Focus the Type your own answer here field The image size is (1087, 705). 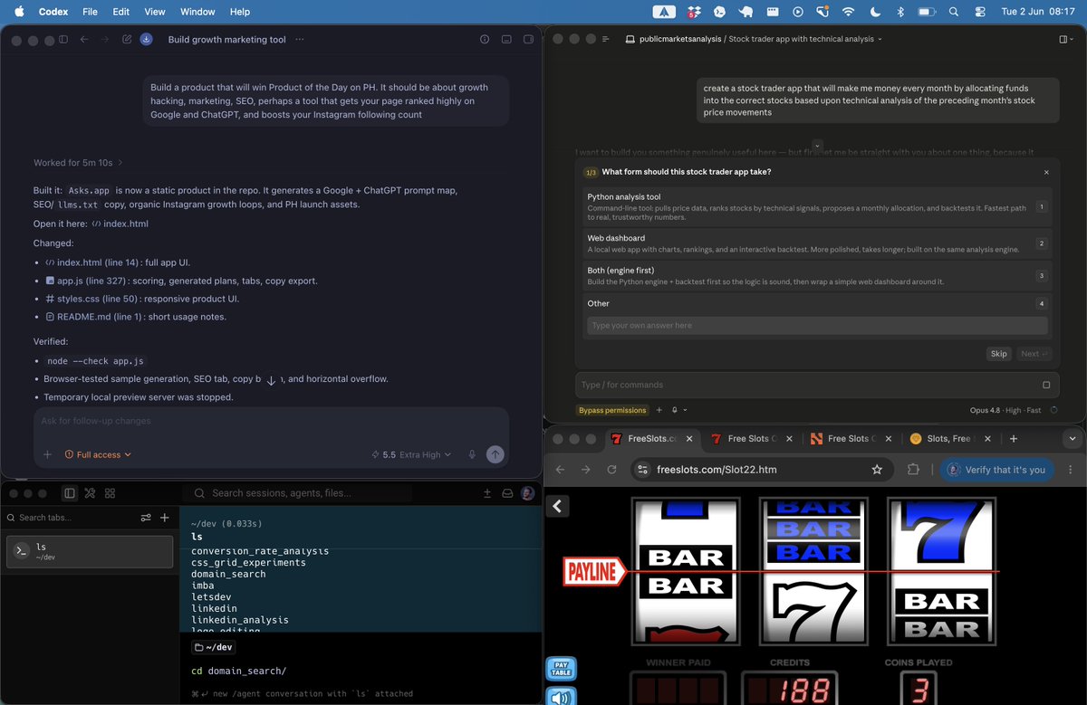[x=817, y=325]
